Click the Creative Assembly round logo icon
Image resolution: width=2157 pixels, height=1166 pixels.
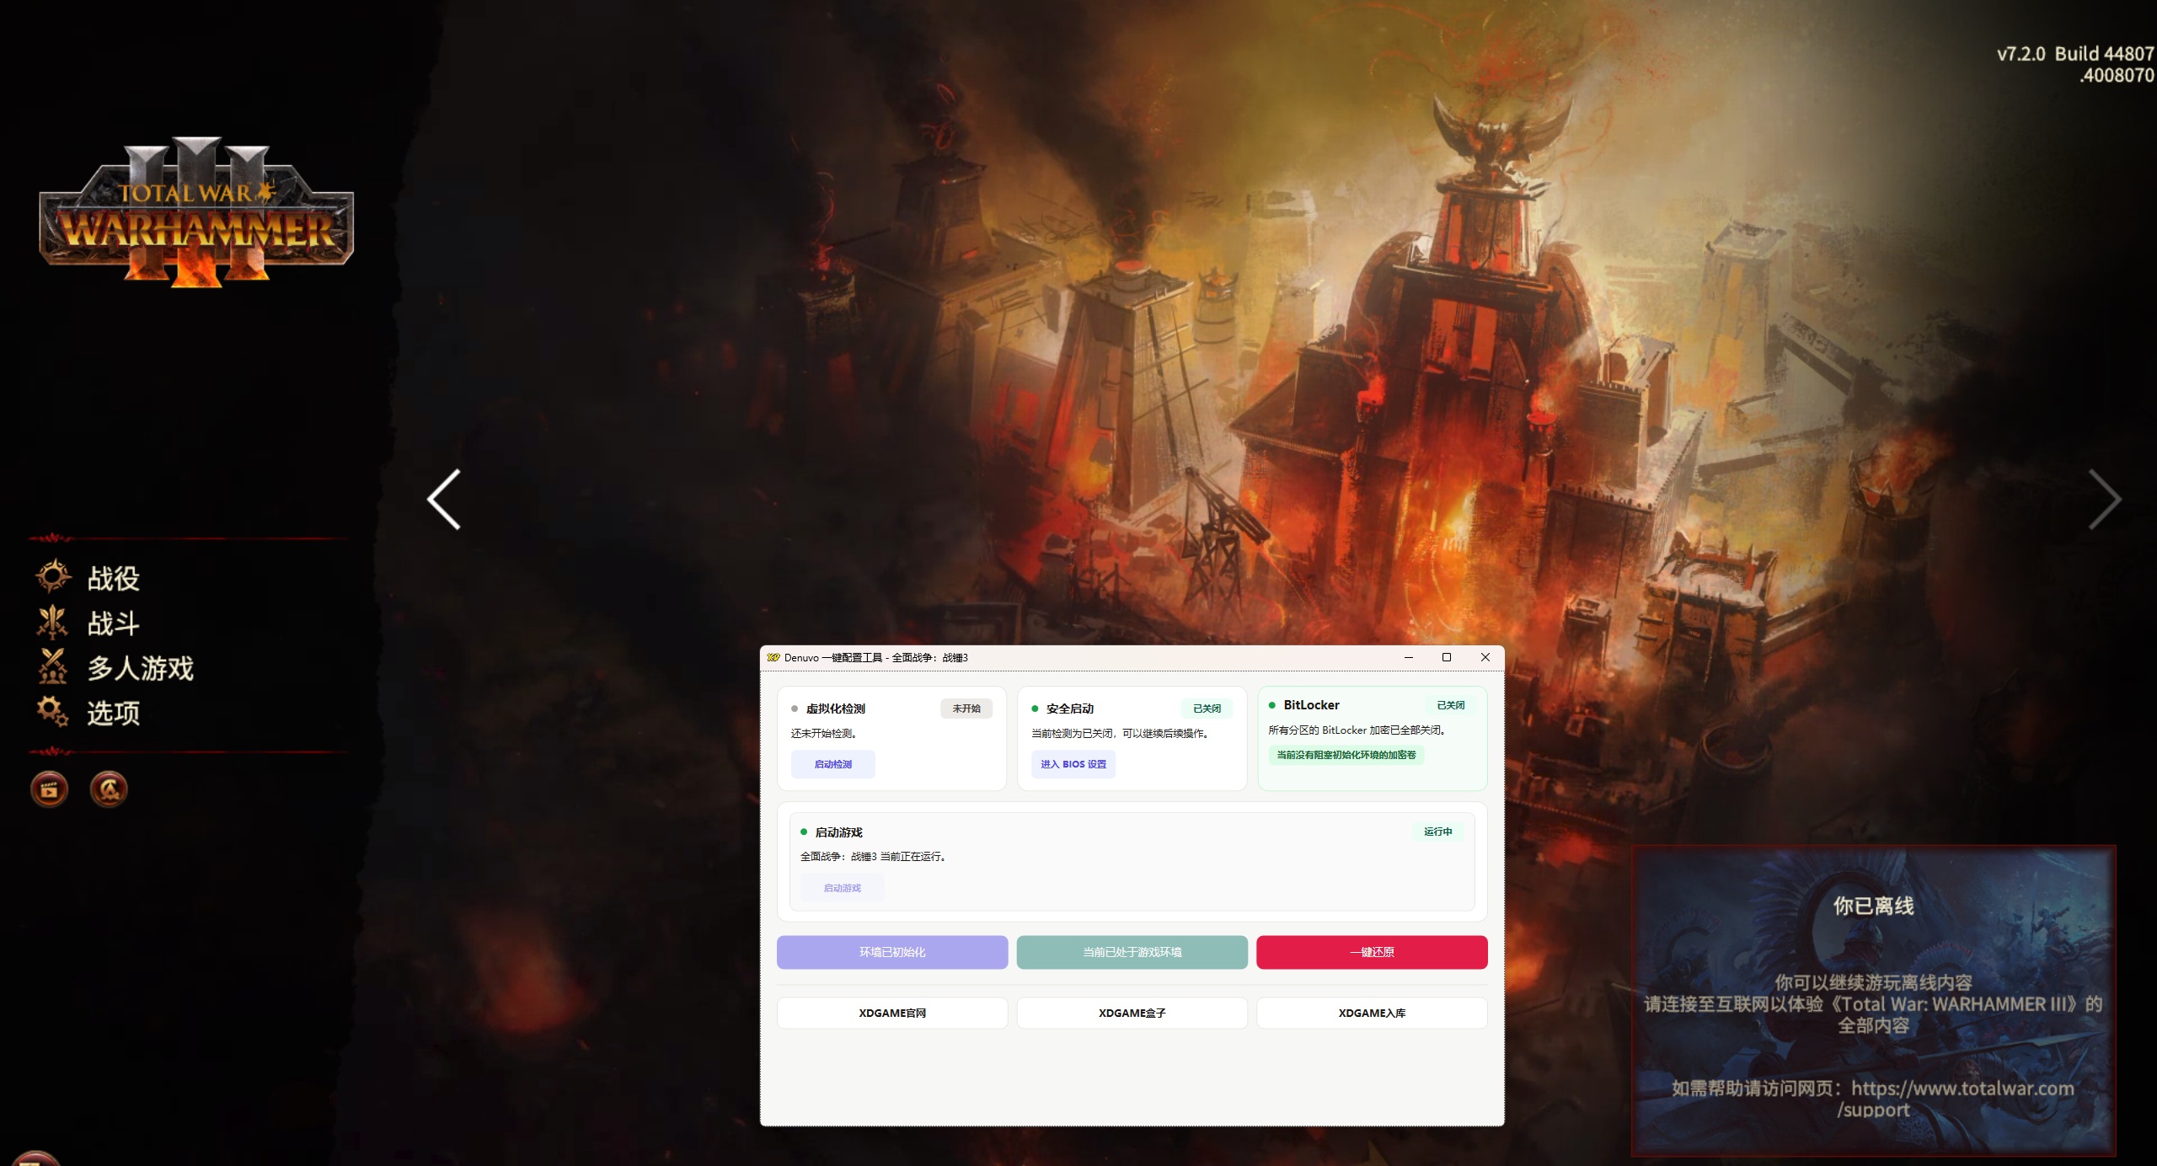coord(109,789)
